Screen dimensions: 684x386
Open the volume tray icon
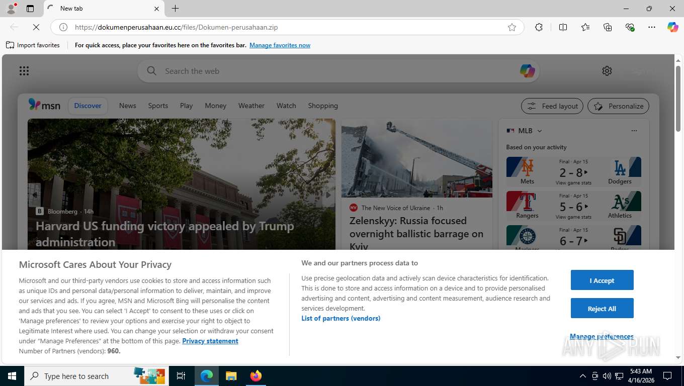click(607, 376)
